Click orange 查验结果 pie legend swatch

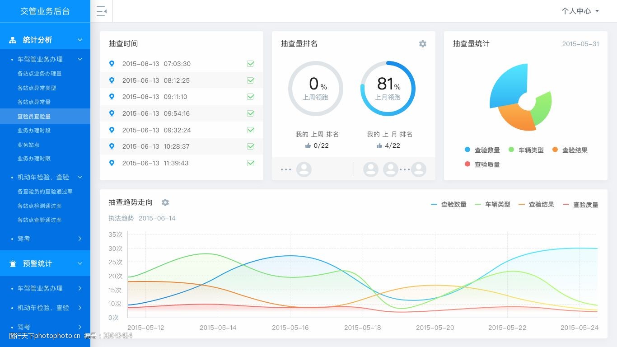[555, 150]
